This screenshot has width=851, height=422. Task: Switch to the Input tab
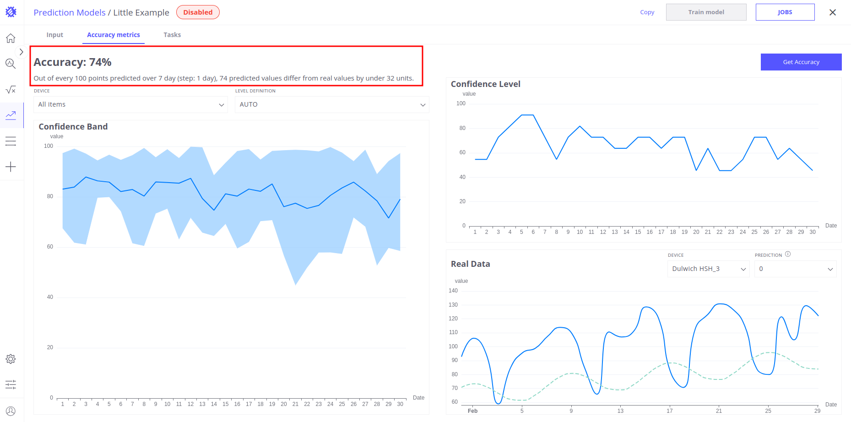coord(55,35)
